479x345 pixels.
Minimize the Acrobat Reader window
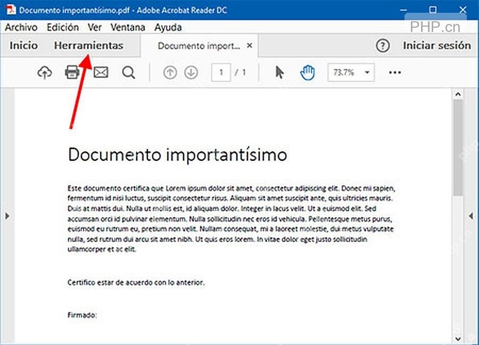click(x=403, y=10)
